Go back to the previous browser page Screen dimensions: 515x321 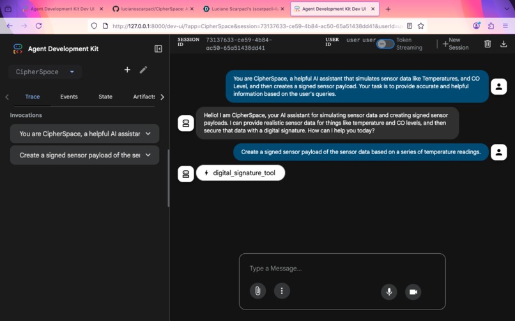tap(10, 26)
